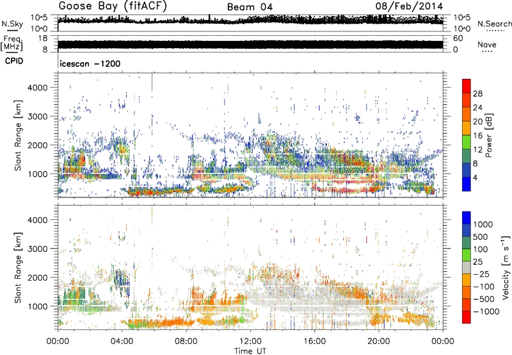Click the date '08/Feb/2014'

pos(409,6)
